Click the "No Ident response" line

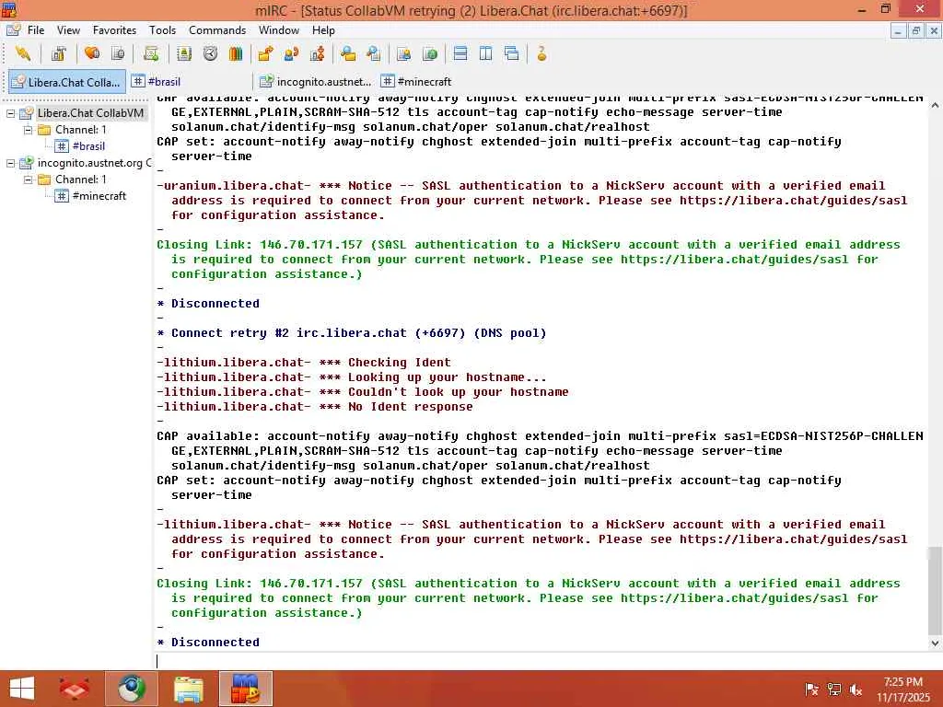click(x=315, y=407)
